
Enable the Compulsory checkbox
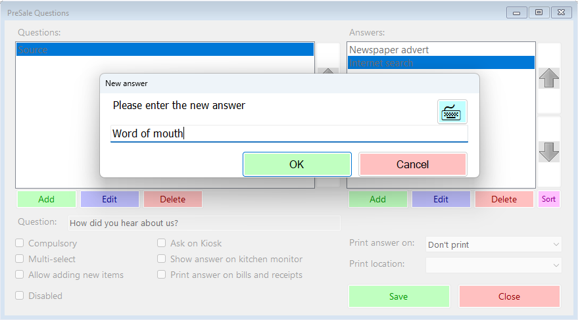pos(20,243)
